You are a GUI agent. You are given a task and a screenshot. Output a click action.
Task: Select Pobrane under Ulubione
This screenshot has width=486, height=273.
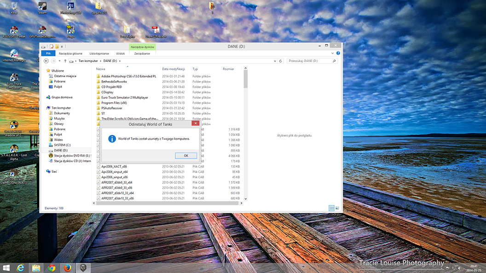pos(57,81)
